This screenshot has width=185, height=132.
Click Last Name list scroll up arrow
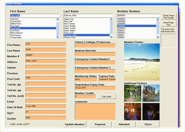(111, 19)
